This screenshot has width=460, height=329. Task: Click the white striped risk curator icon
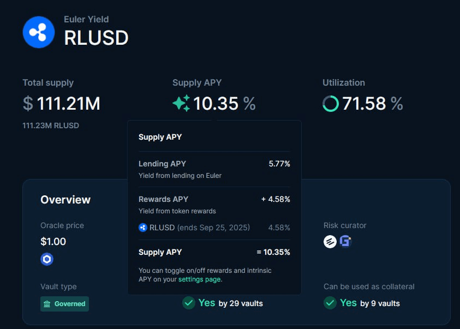tap(330, 242)
